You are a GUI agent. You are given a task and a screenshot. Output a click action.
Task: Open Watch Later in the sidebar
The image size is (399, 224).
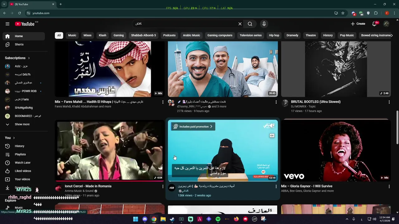(24, 163)
